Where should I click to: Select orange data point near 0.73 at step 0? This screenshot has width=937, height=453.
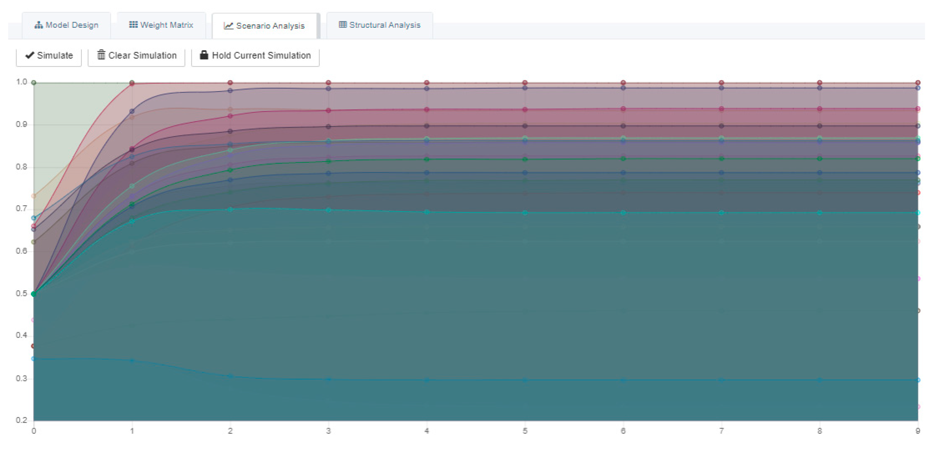[34, 196]
